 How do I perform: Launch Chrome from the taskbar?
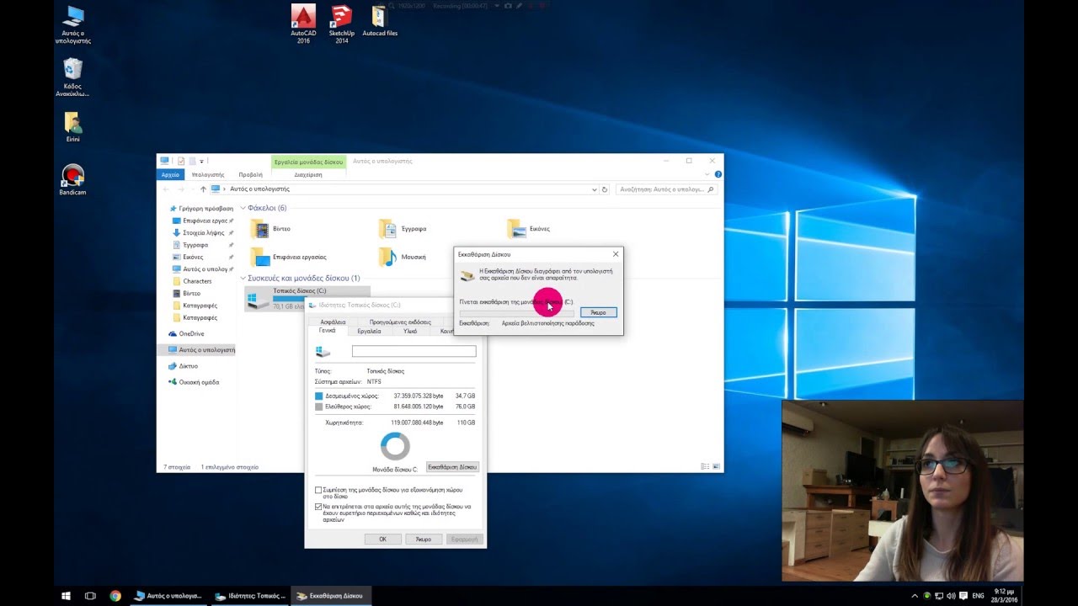coord(115,596)
